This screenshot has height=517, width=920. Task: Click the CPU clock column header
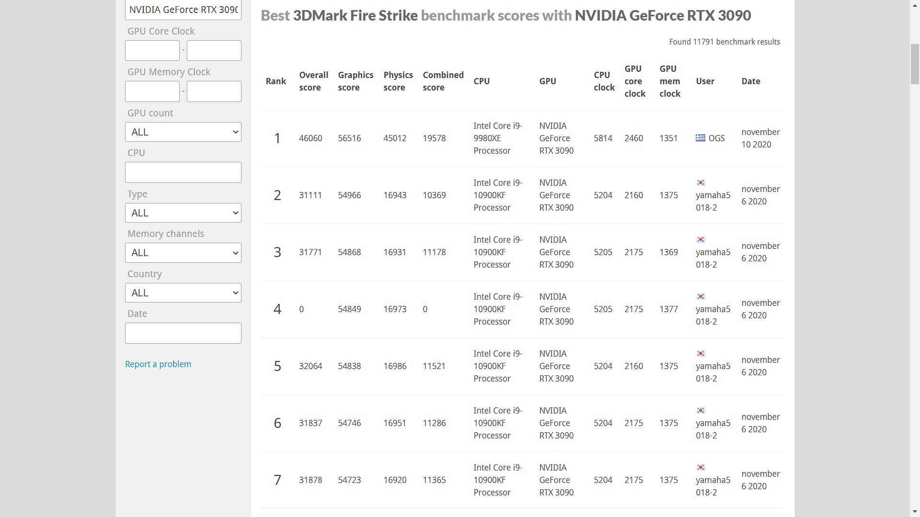(604, 81)
